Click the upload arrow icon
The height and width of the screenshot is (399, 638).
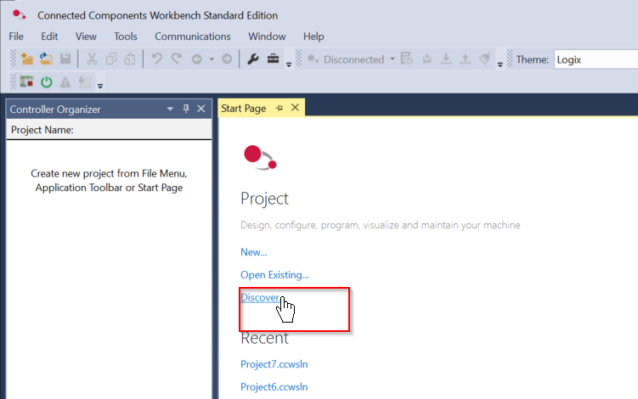pyautogui.click(x=465, y=59)
